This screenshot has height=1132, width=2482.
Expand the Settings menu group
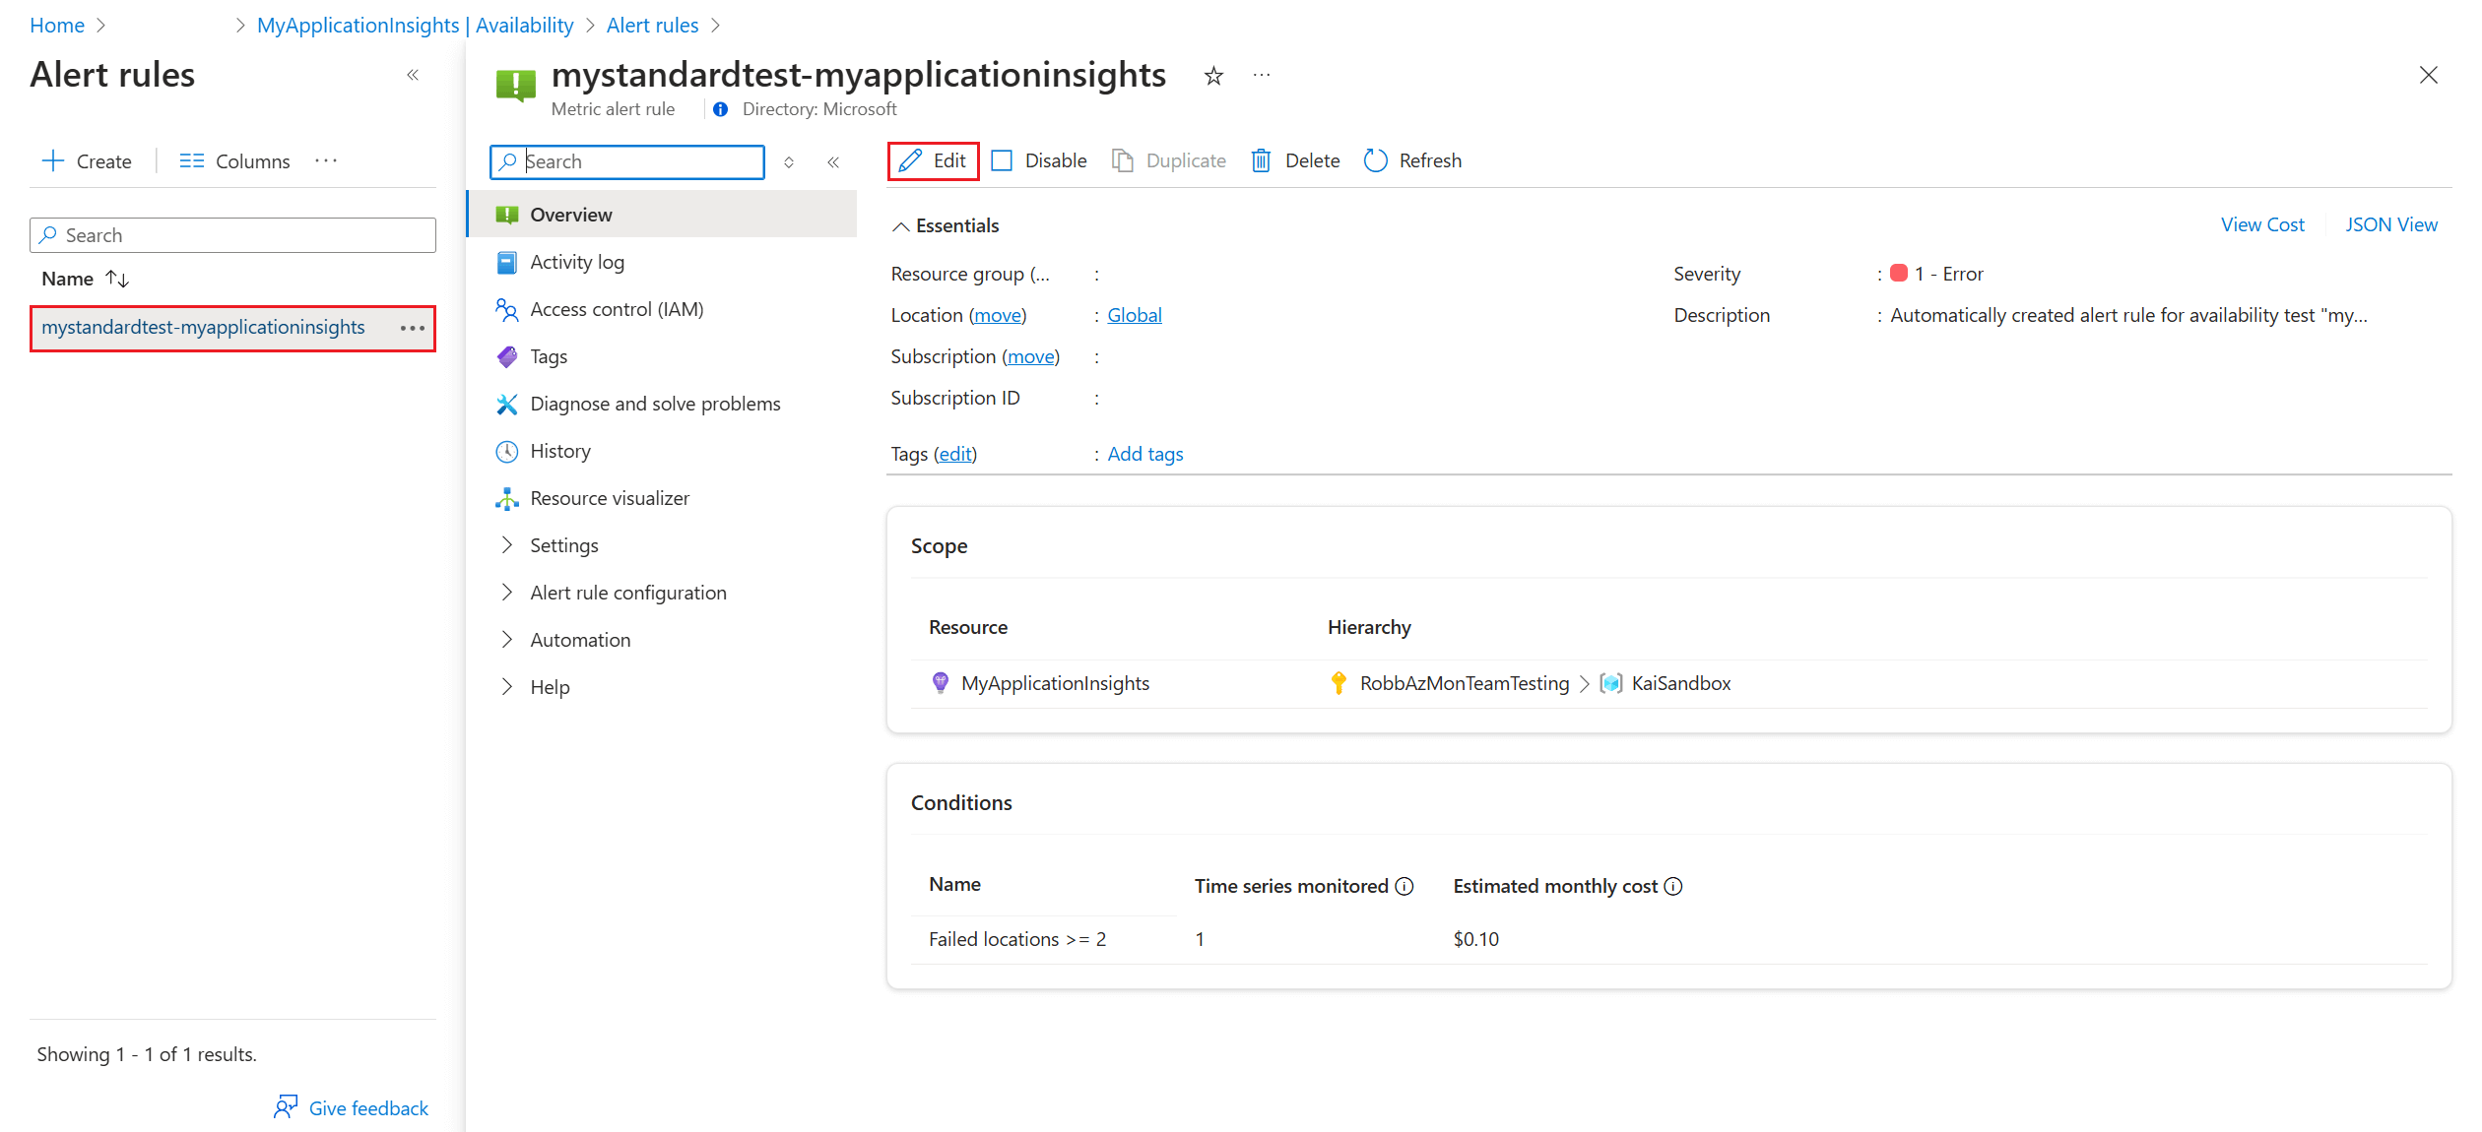point(506,545)
